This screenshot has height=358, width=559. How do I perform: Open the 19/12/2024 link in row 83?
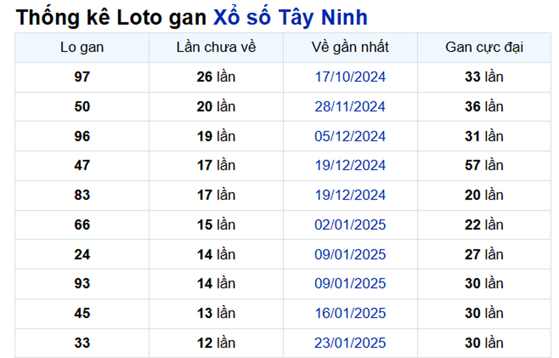[x=350, y=195]
